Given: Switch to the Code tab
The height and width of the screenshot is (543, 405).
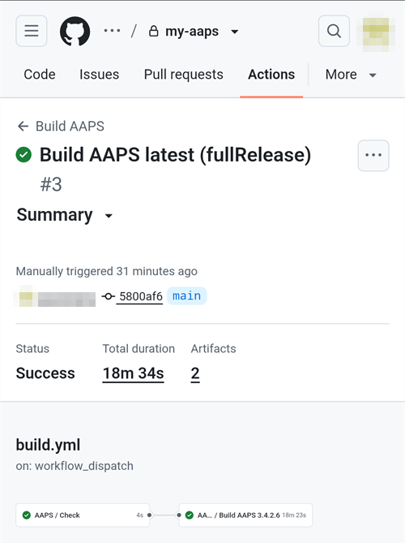Looking at the screenshot, I should coord(40,75).
